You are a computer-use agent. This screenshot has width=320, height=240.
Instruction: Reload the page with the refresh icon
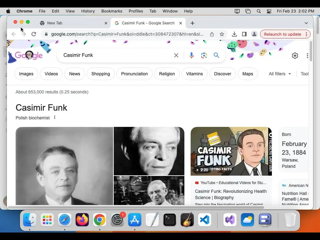tap(34, 34)
